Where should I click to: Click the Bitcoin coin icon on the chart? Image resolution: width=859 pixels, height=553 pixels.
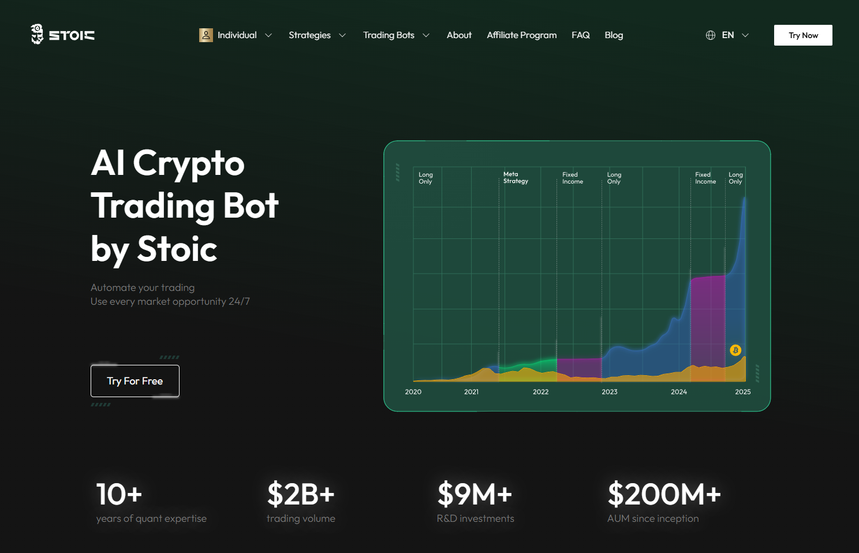pyautogui.click(x=735, y=350)
